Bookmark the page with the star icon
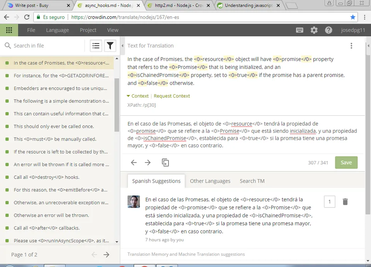The width and height of the screenshot is (371, 267). click(353, 17)
